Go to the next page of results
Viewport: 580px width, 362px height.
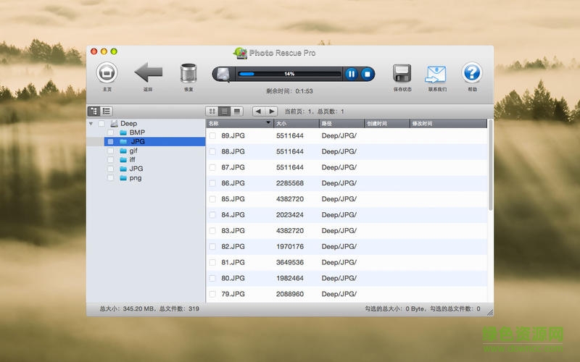[x=272, y=111]
